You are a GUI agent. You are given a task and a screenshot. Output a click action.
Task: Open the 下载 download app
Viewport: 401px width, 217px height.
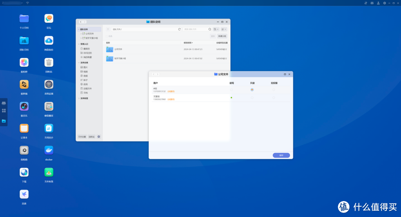click(x=24, y=172)
